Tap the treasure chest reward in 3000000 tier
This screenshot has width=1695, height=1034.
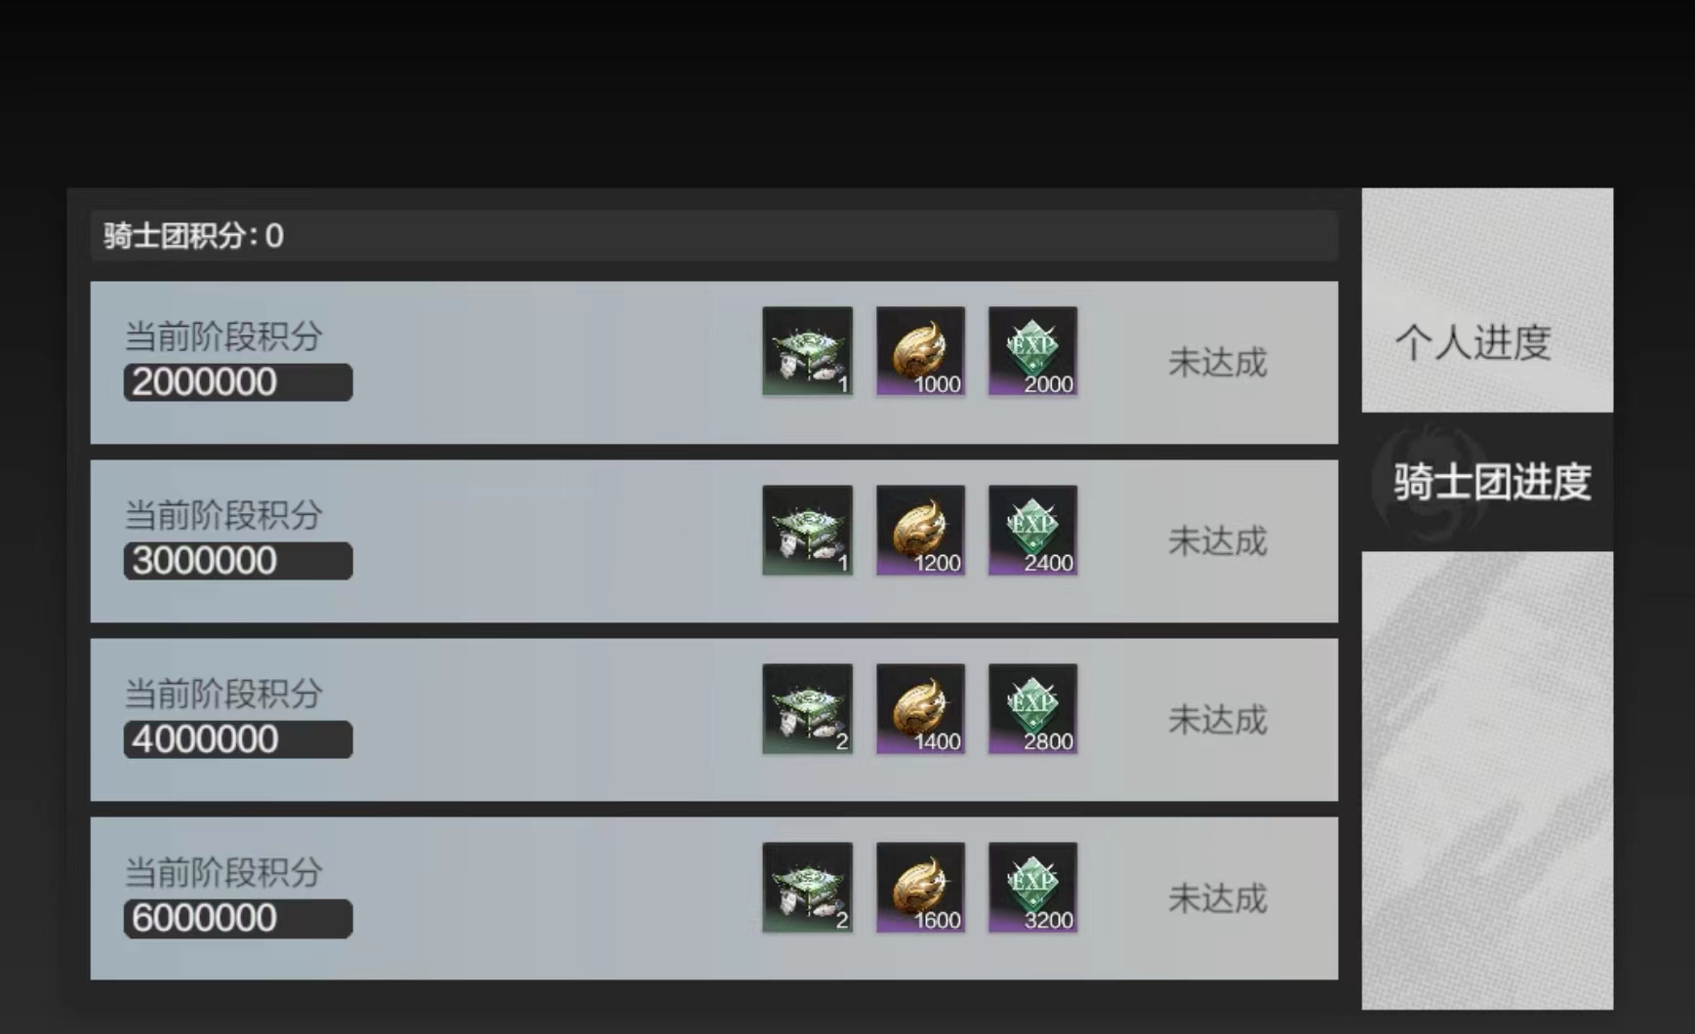807,530
